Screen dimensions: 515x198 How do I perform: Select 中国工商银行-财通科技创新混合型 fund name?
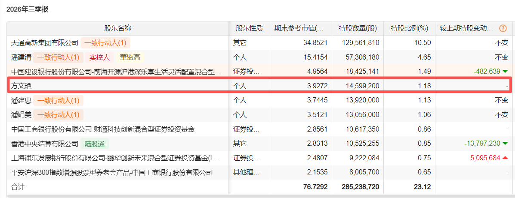(102, 129)
